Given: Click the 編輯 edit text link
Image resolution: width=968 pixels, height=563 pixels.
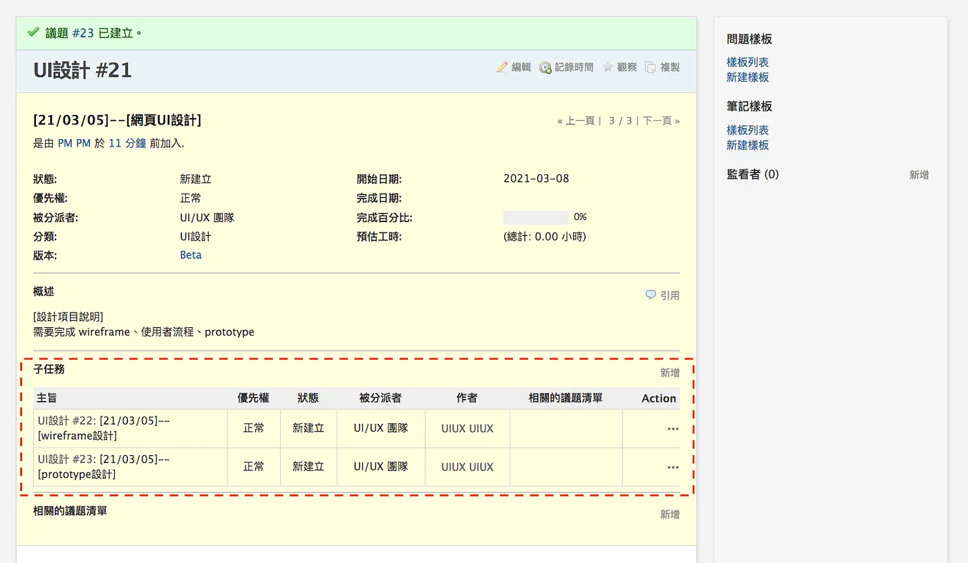Looking at the screenshot, I should tap(521, 67).
